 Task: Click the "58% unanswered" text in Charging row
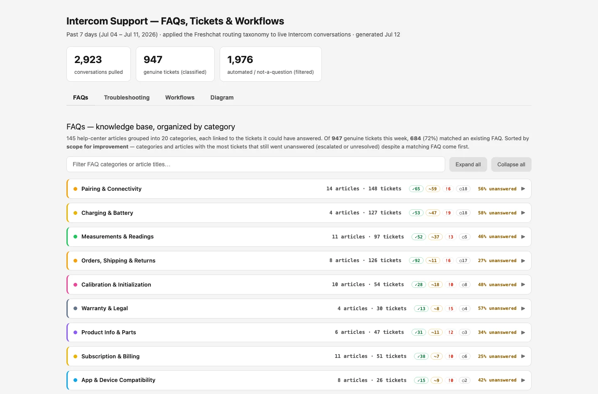[x=497, y=213]
